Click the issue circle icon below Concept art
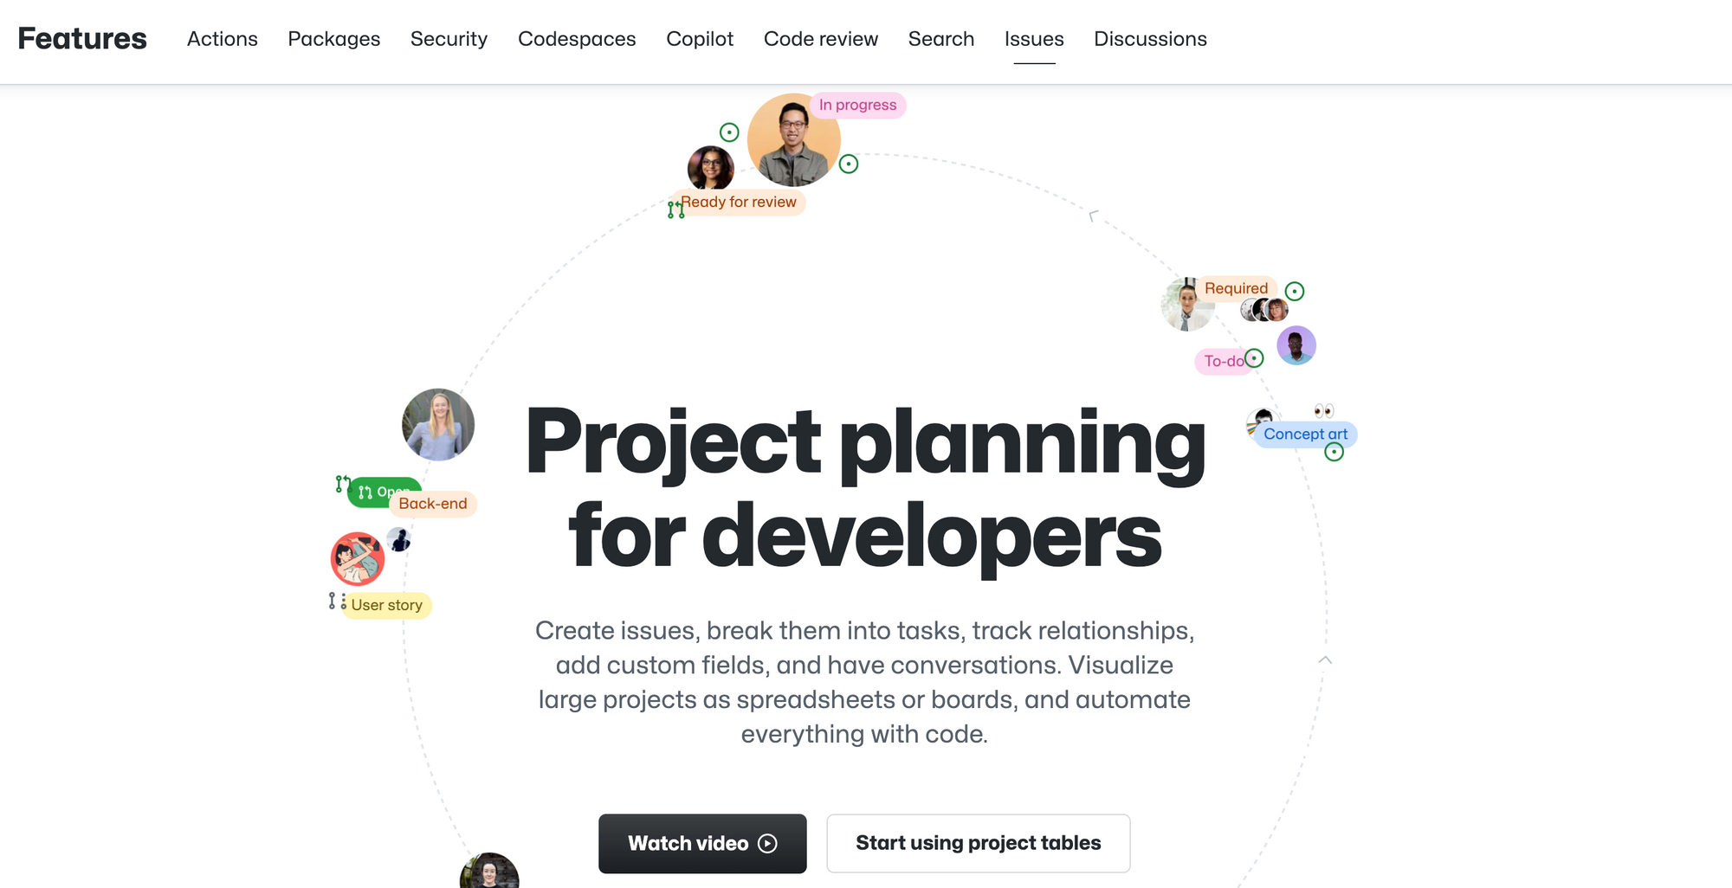This screenshot has width=1732, height=888. click(x=1335, y=452)
